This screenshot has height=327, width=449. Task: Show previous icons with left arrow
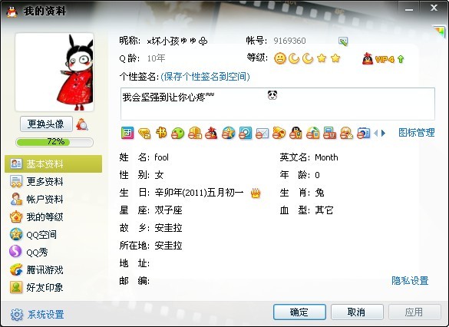tap(376, 133)
